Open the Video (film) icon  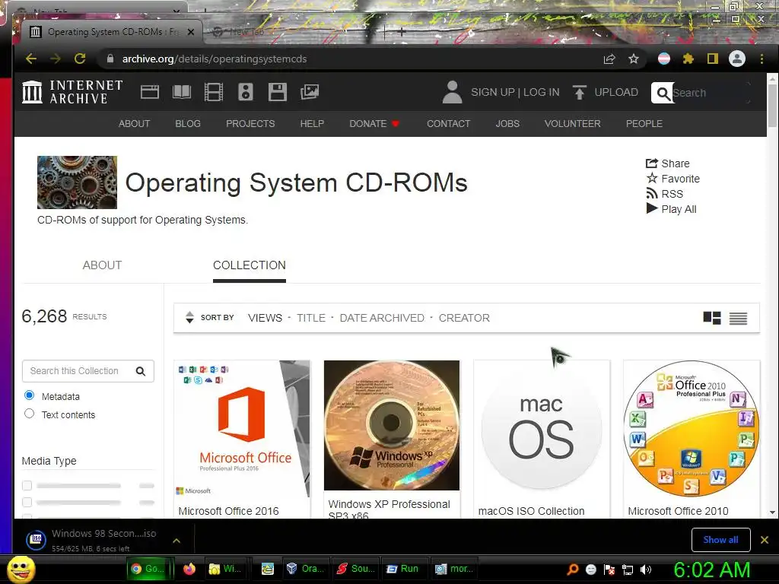[x=214, y=92]
